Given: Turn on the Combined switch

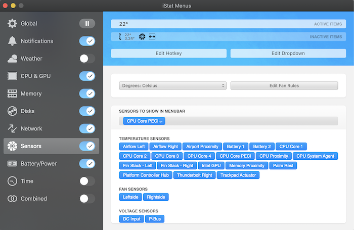Looking at the screenshot, I should coord(87,199).
